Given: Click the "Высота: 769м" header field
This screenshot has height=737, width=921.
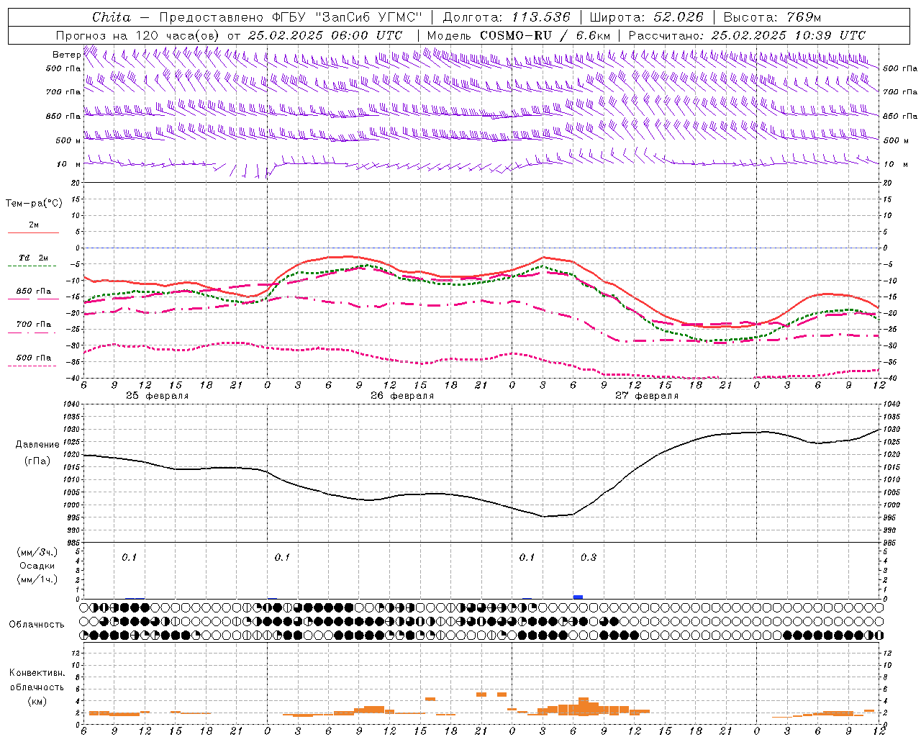Looking at the screenshot, I should pyautogui.click(x=772, y=17).
